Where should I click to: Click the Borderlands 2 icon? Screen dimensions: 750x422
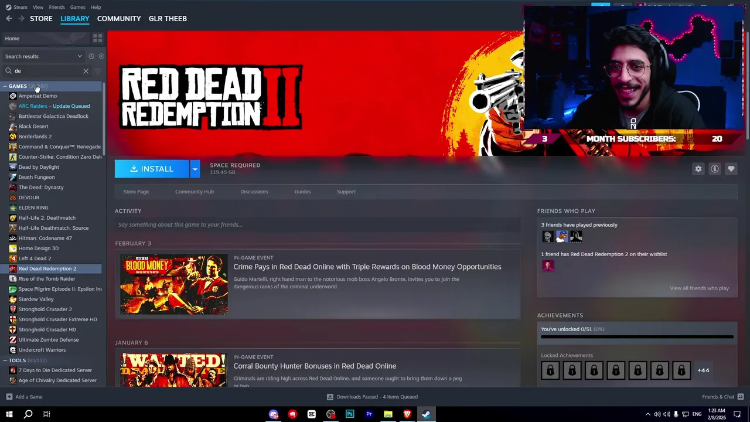tap(13, 137)
